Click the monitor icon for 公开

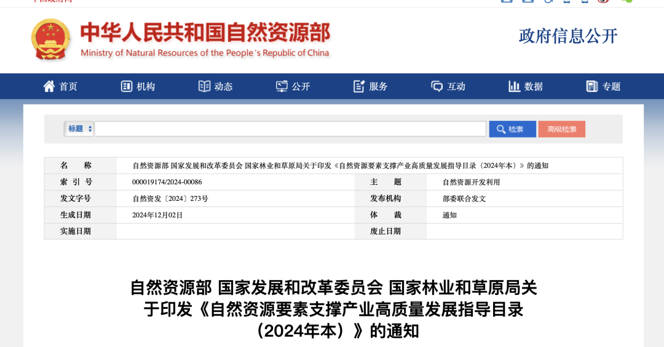[x=282, y=87]
